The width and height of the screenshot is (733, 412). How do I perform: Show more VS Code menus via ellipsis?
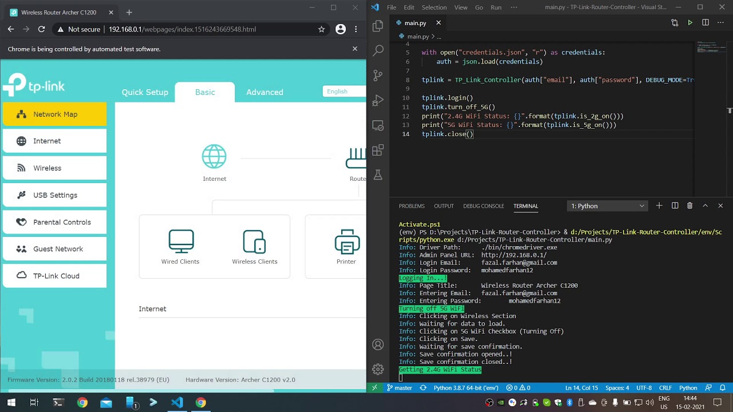coord(514,7)
